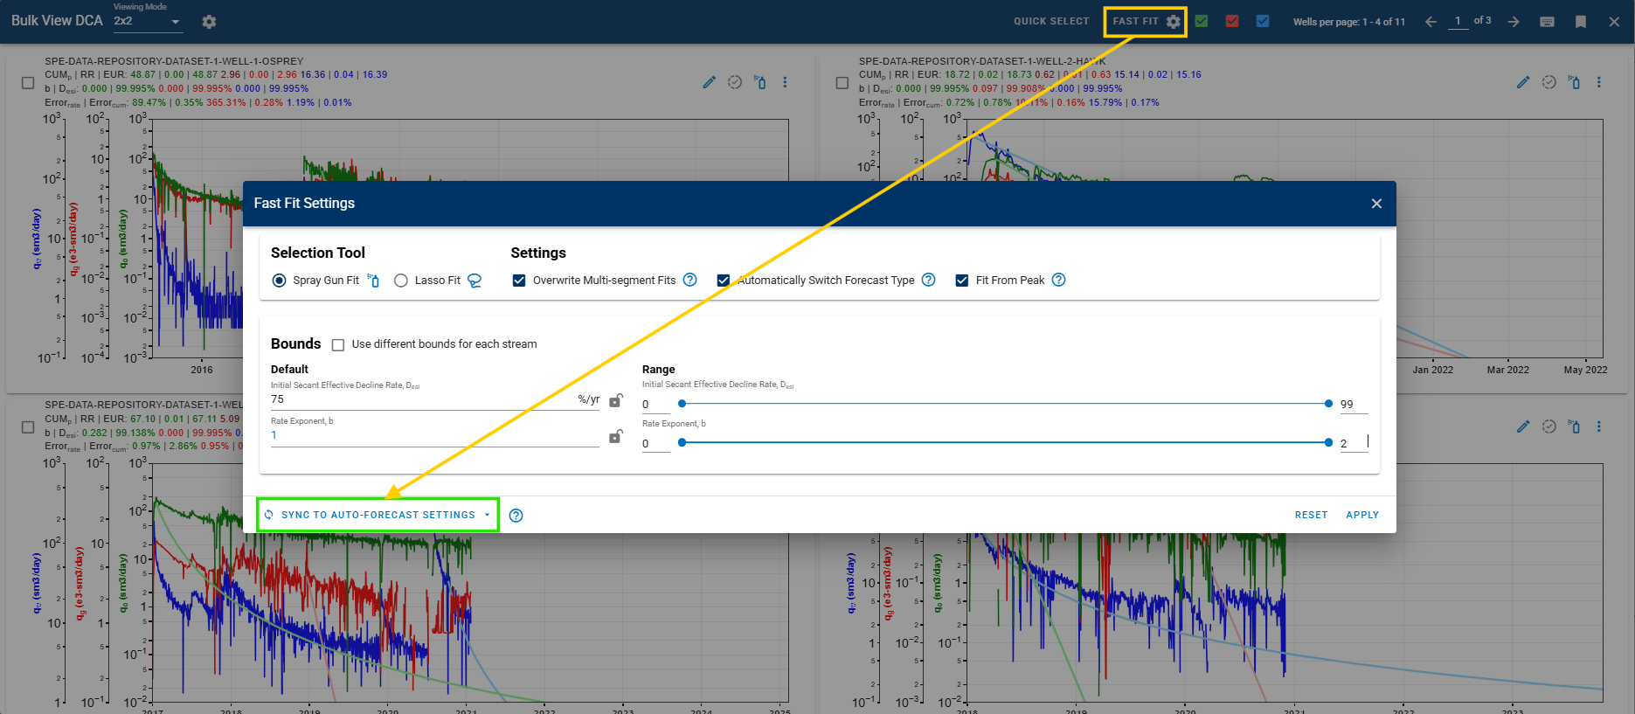Edit forecast with pencil icon for WELL-1-OSPREY
Viewport: 1635px width, 714px height.
point(709,82)
